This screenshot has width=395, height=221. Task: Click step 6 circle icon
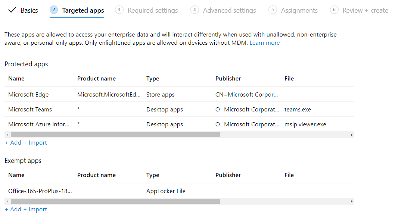334,10
